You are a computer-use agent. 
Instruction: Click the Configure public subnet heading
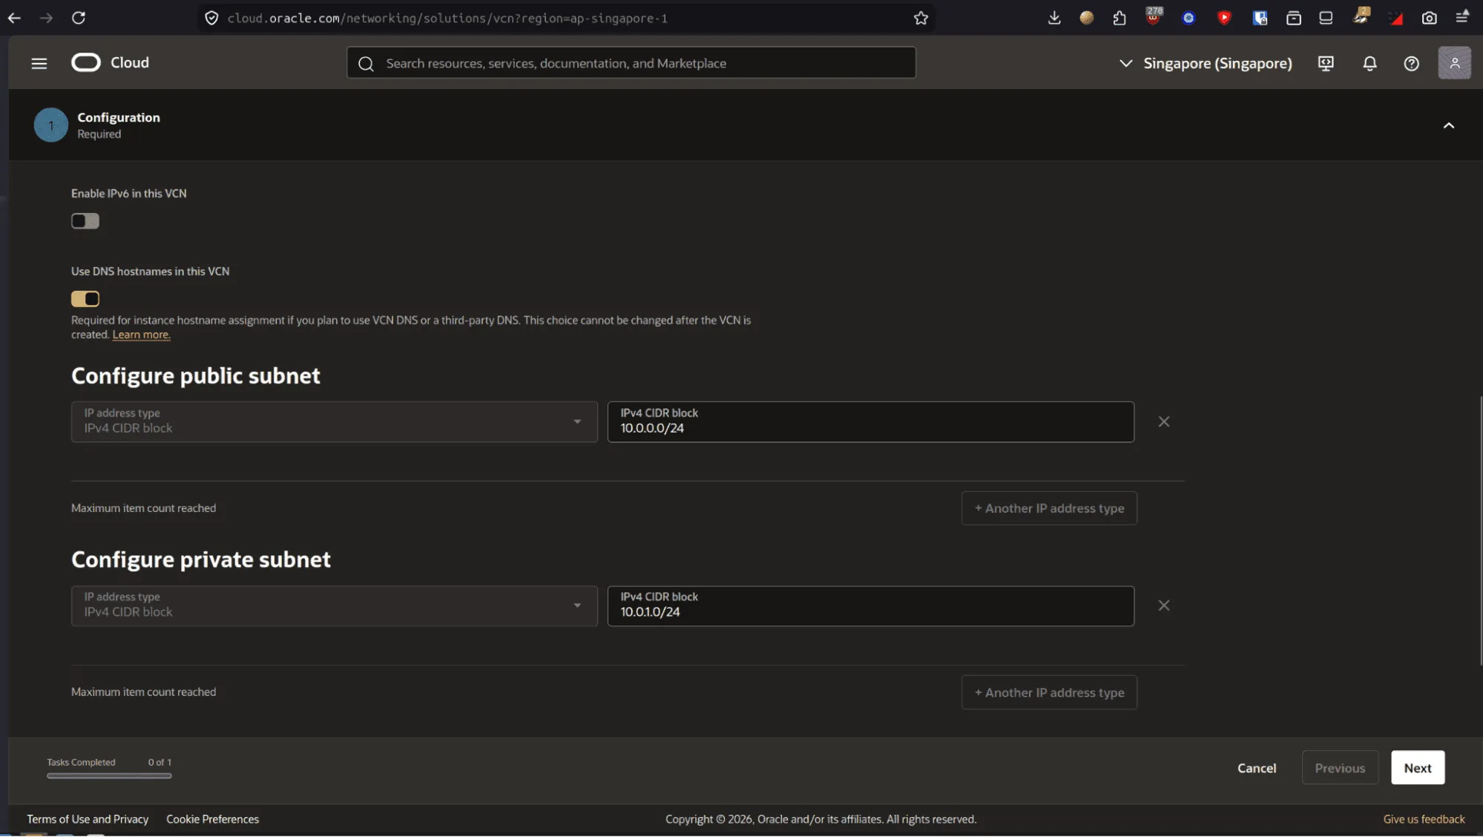[195, 375]
